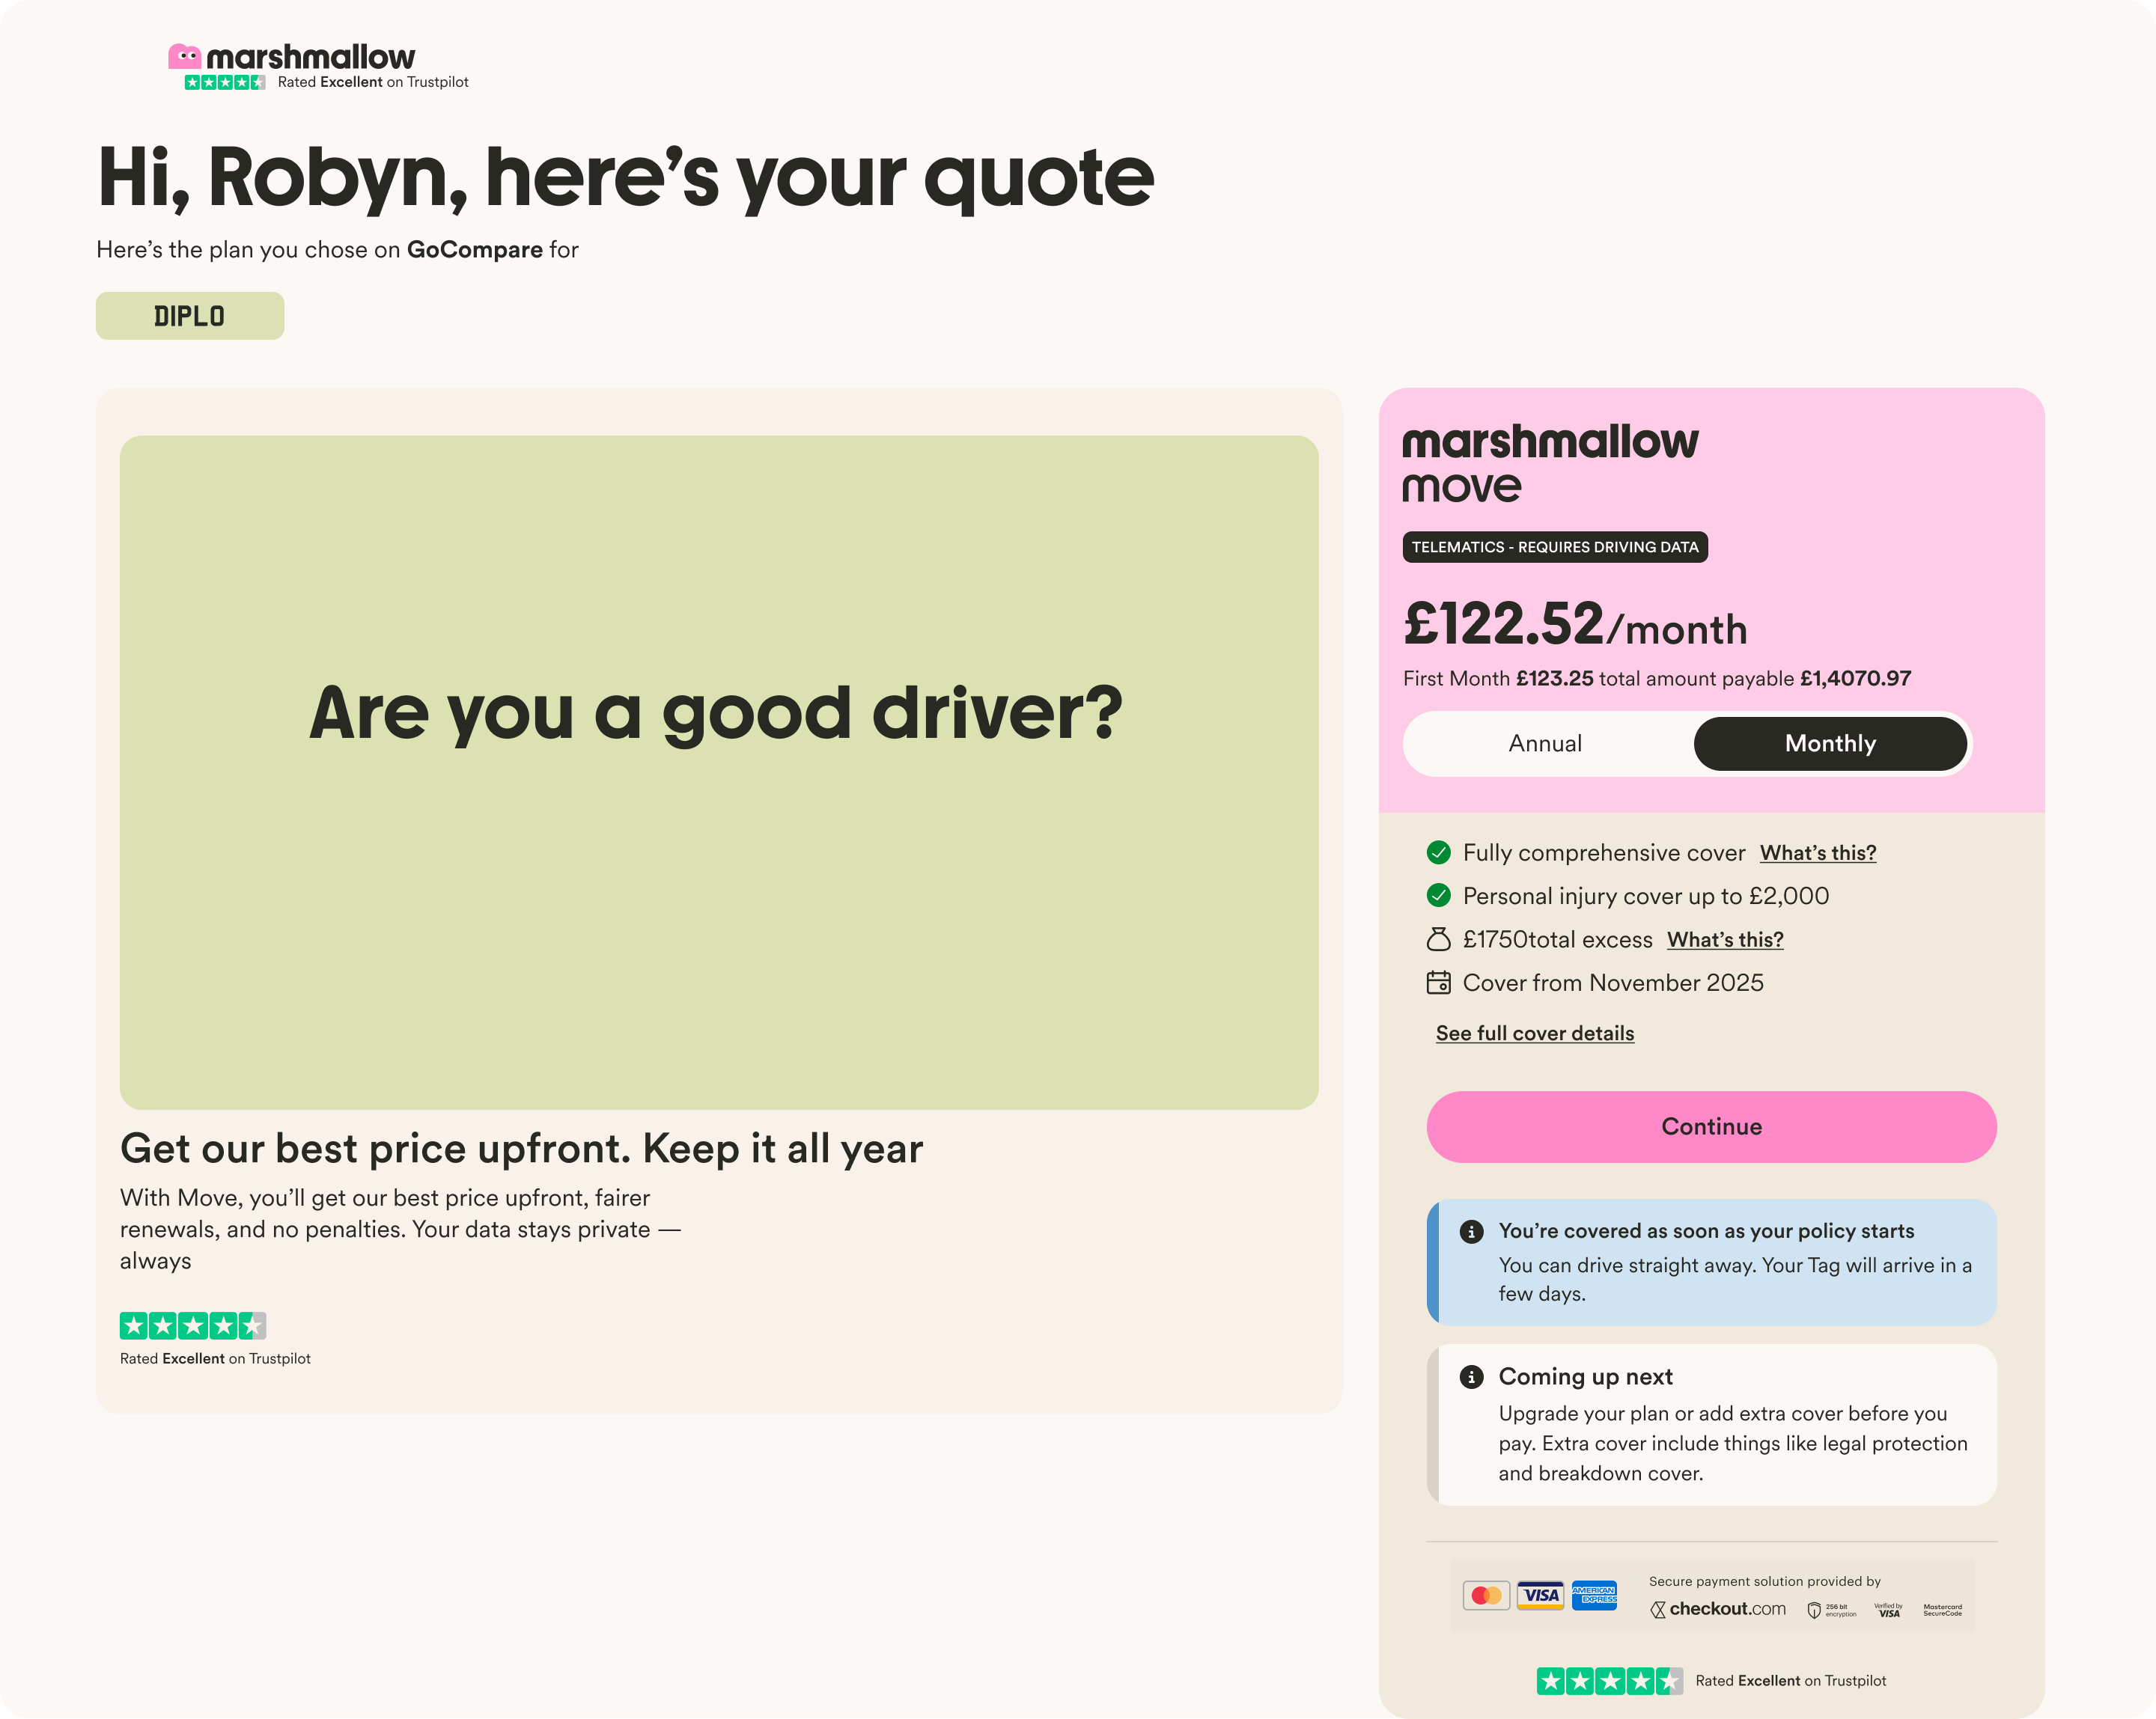Click Rated Excellent on Trustpilot text in header
Screen dimensions: 2156x1719
point(373,82)
